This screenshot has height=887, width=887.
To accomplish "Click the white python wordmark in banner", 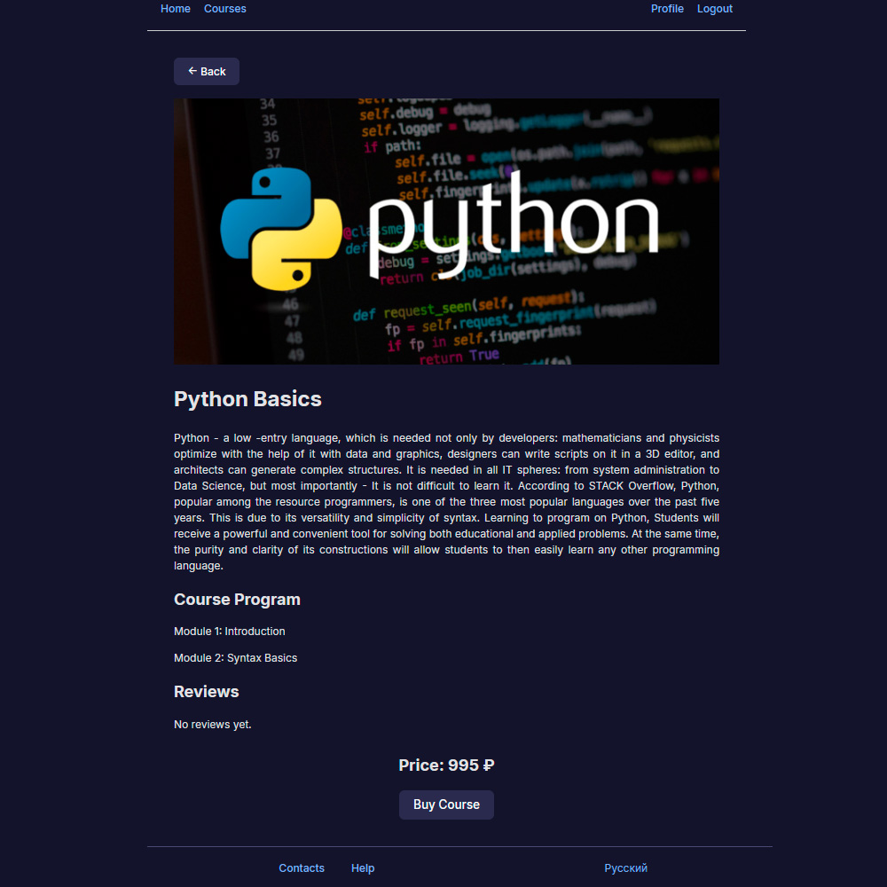I will pyautogui.click(x=514, y=226).
